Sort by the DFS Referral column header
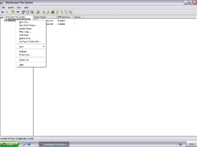 click(x=64, y=17)
